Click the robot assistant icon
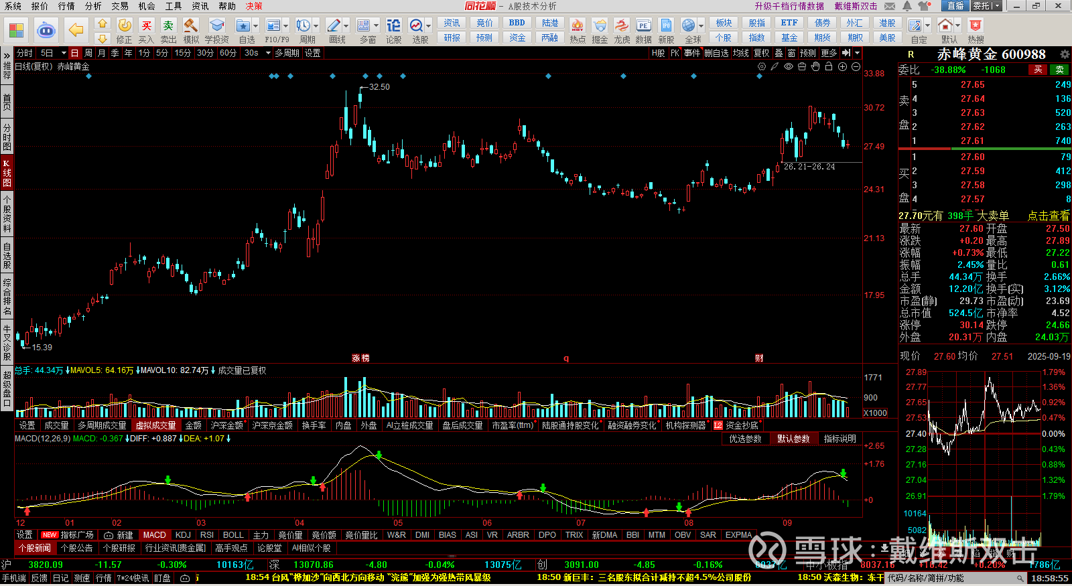This screenshot has width=1072, height=586. tap(46, 30)
